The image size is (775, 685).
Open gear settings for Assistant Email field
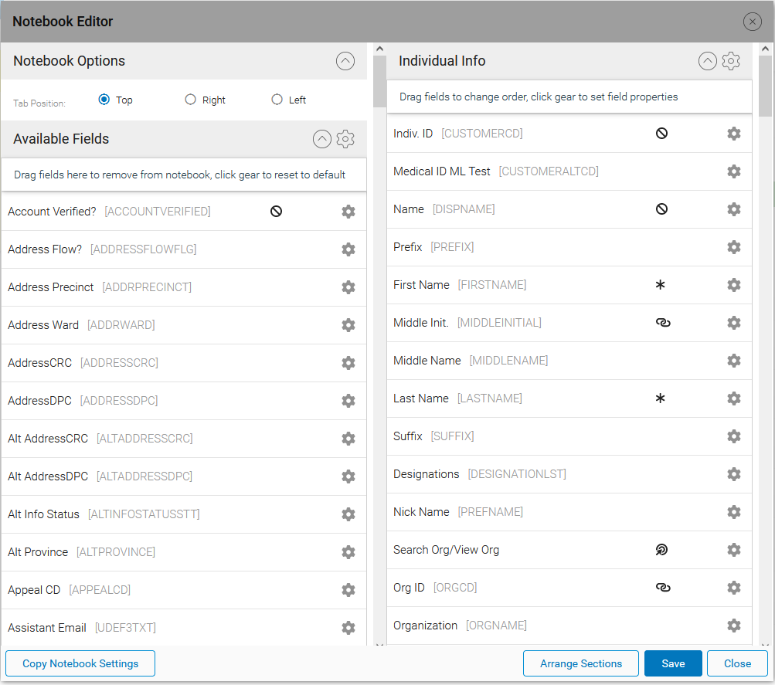point(348,628)
